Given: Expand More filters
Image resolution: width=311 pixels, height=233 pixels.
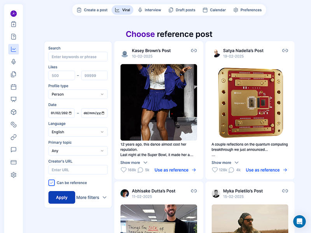Looking at the screenshot, I should [x=91, y=197].
